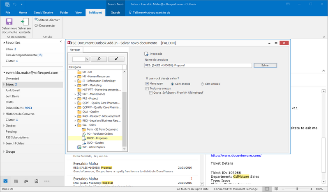Collapse the SAL - Sales node

tap(75, 125)
